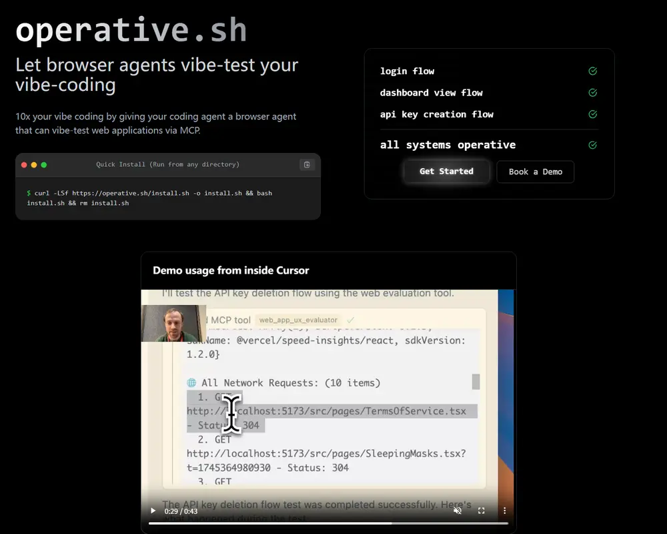Click the globe icon beside All Network Requests
667x534 pixels.
(x=193, y=382)
